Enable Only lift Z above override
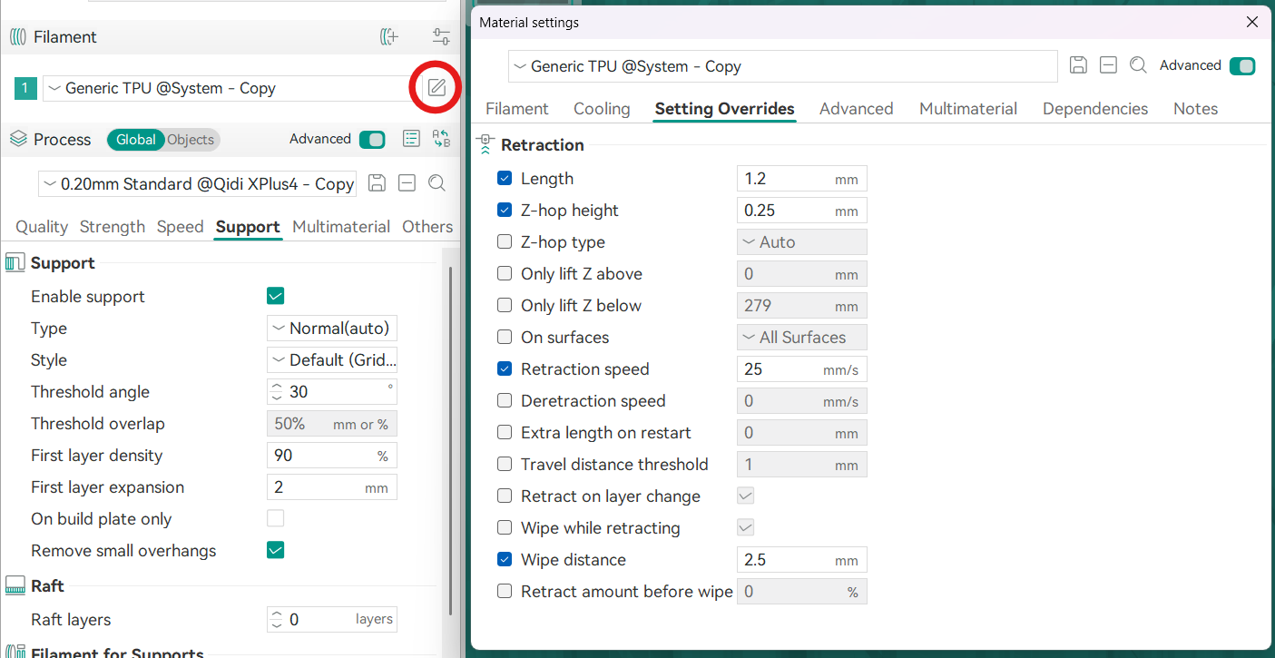Viewport: 1275px width, 658px height. coord(505,274)
